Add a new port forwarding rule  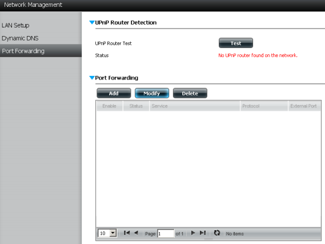tap(114, 93)
